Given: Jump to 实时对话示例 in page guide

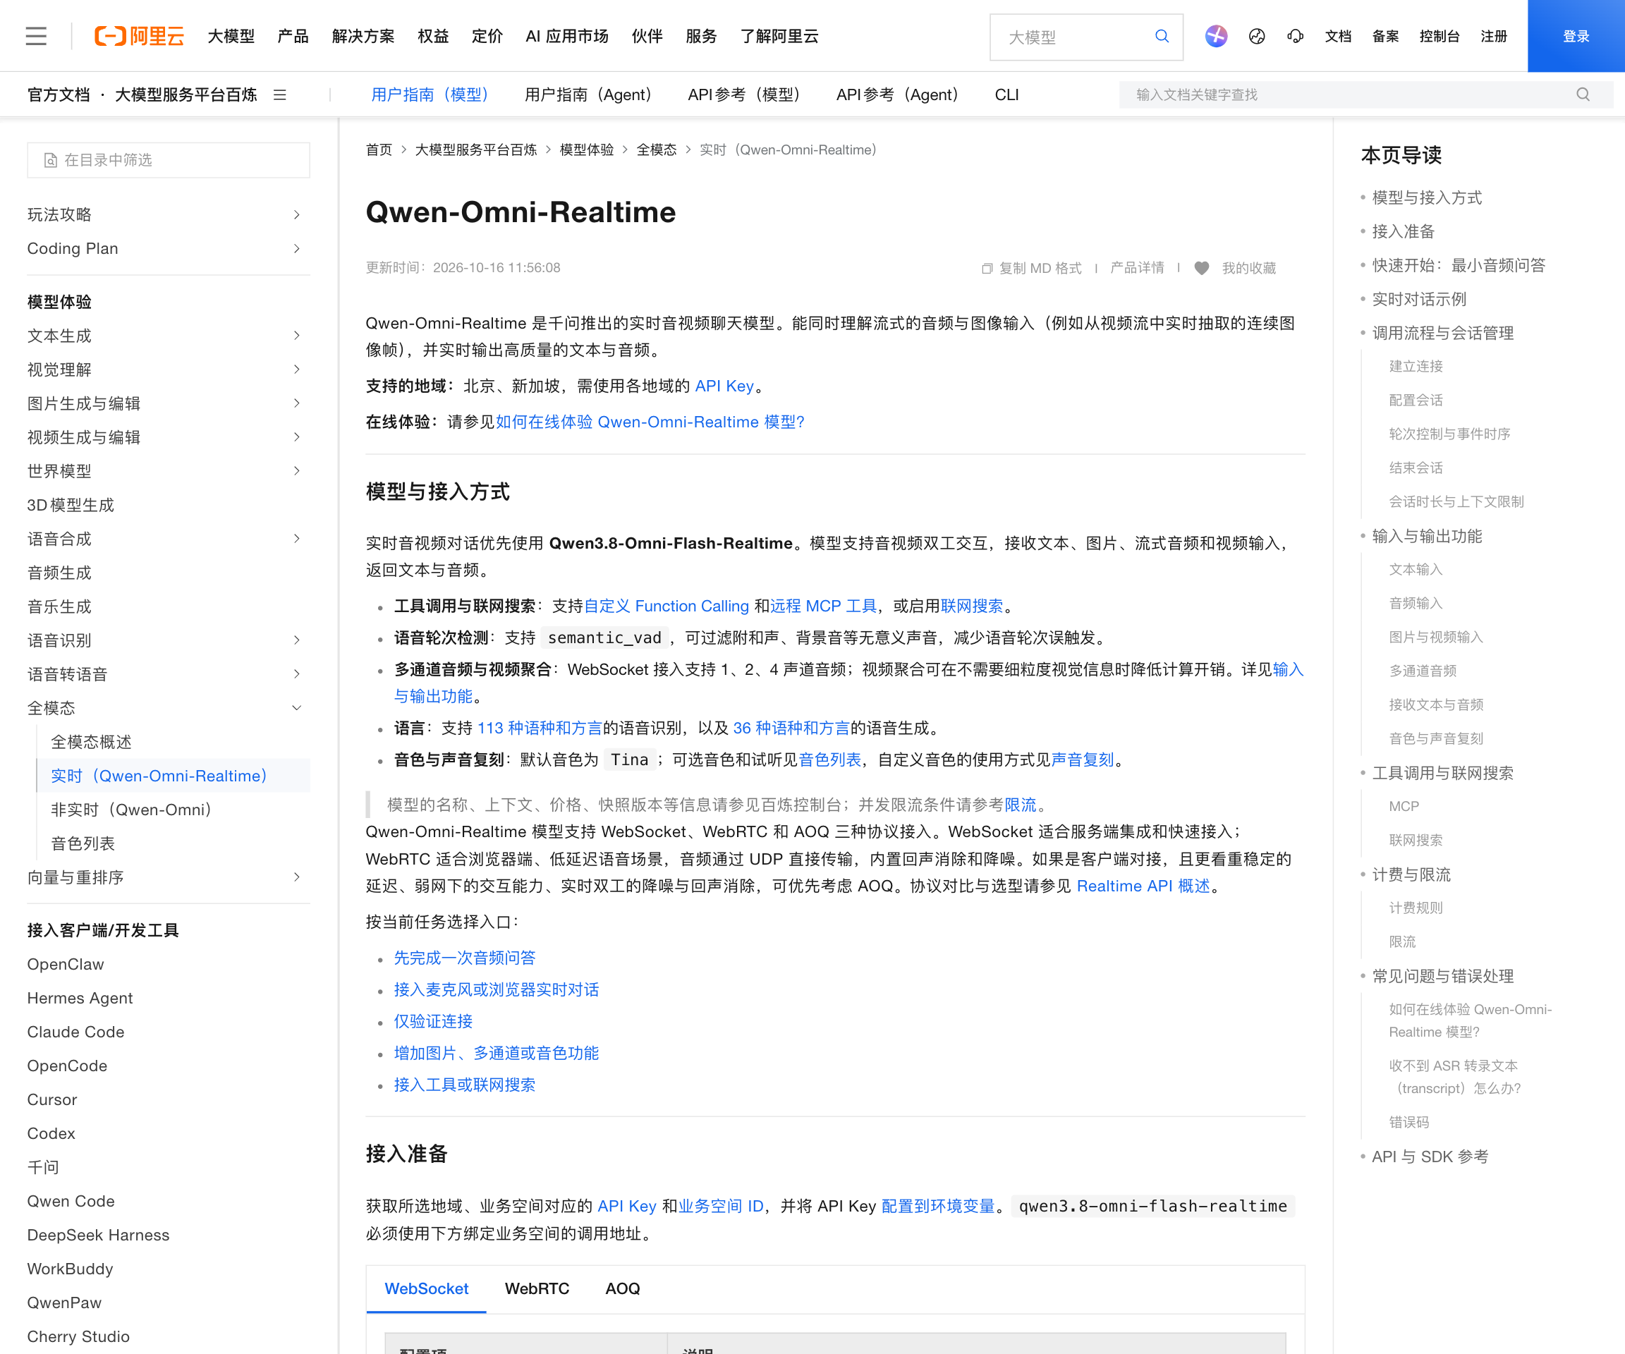Looking at the screenshot, I should [1418, 300].
